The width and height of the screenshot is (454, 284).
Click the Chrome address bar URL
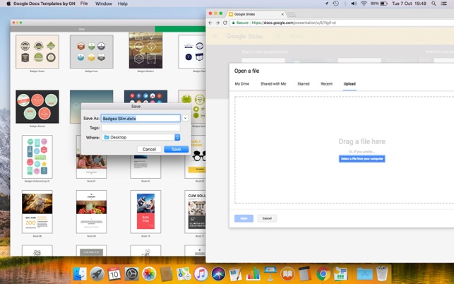294,23
